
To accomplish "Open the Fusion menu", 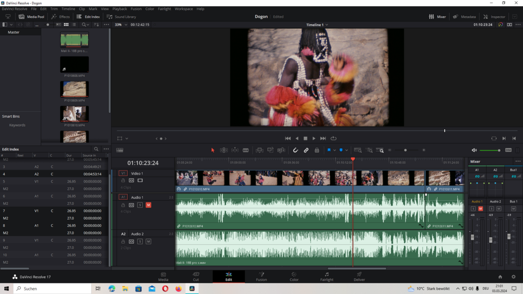I will (136, 9).
